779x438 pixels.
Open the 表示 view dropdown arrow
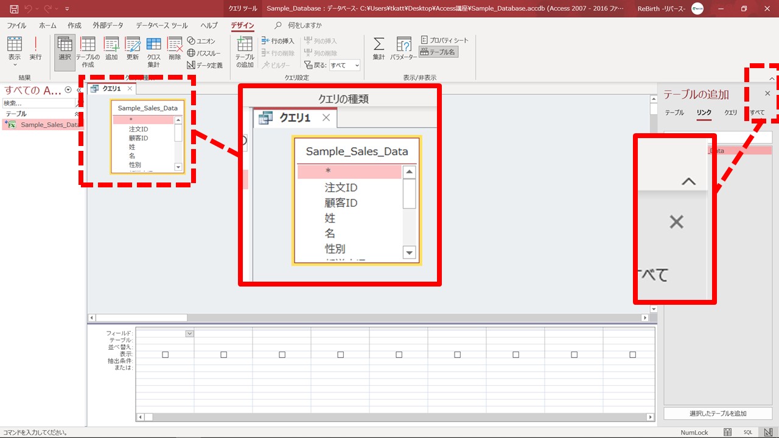click(14, 64)
